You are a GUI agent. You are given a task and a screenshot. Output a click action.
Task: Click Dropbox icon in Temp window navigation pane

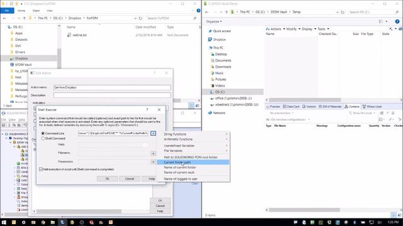[x=210, y=40]
